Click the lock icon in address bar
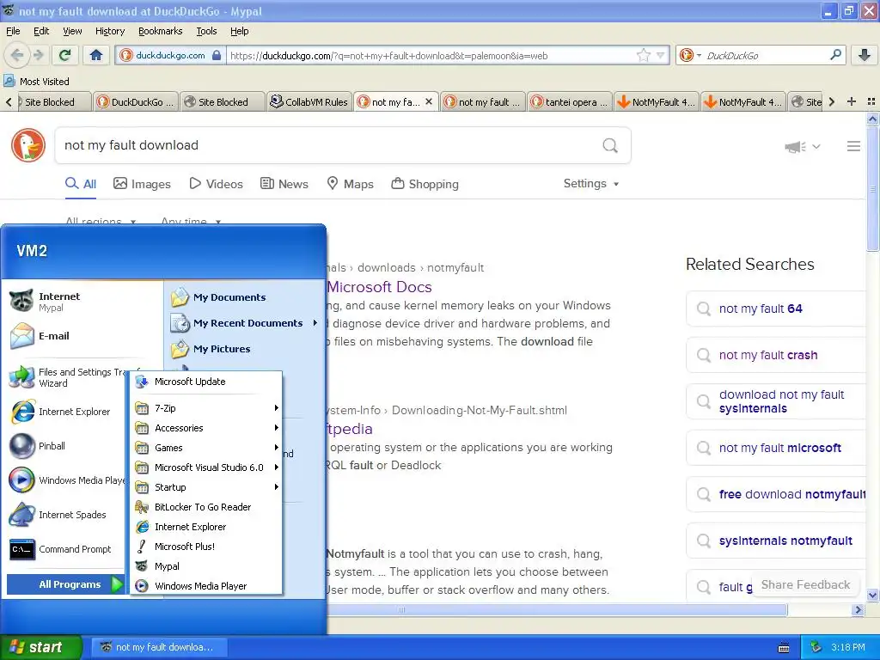The image size is (880, 660). 217,55
